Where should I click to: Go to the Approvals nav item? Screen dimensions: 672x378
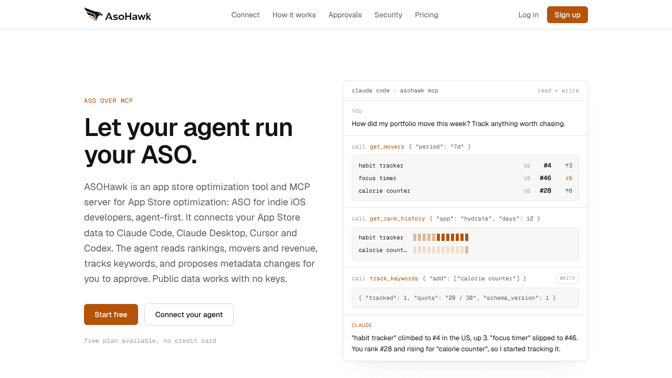tap(345, 15)
